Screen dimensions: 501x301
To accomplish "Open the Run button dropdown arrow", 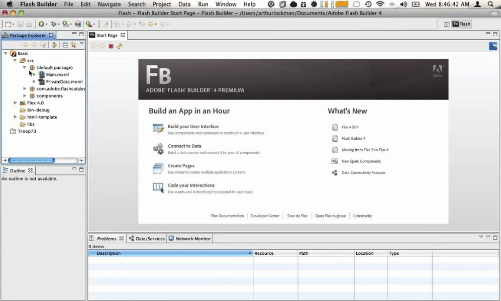I will coord(47,24).
